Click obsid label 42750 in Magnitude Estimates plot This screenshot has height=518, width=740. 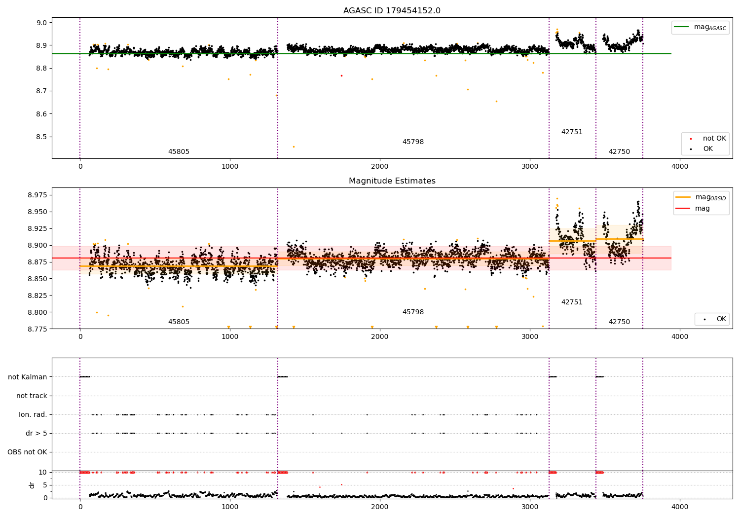(x=619, y=322)
